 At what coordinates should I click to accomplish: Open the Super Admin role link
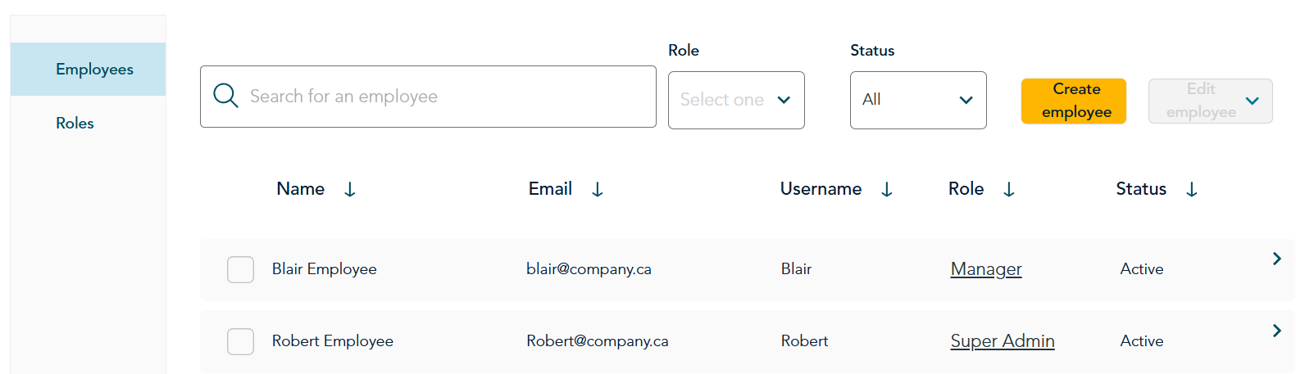coord(1003,341)
